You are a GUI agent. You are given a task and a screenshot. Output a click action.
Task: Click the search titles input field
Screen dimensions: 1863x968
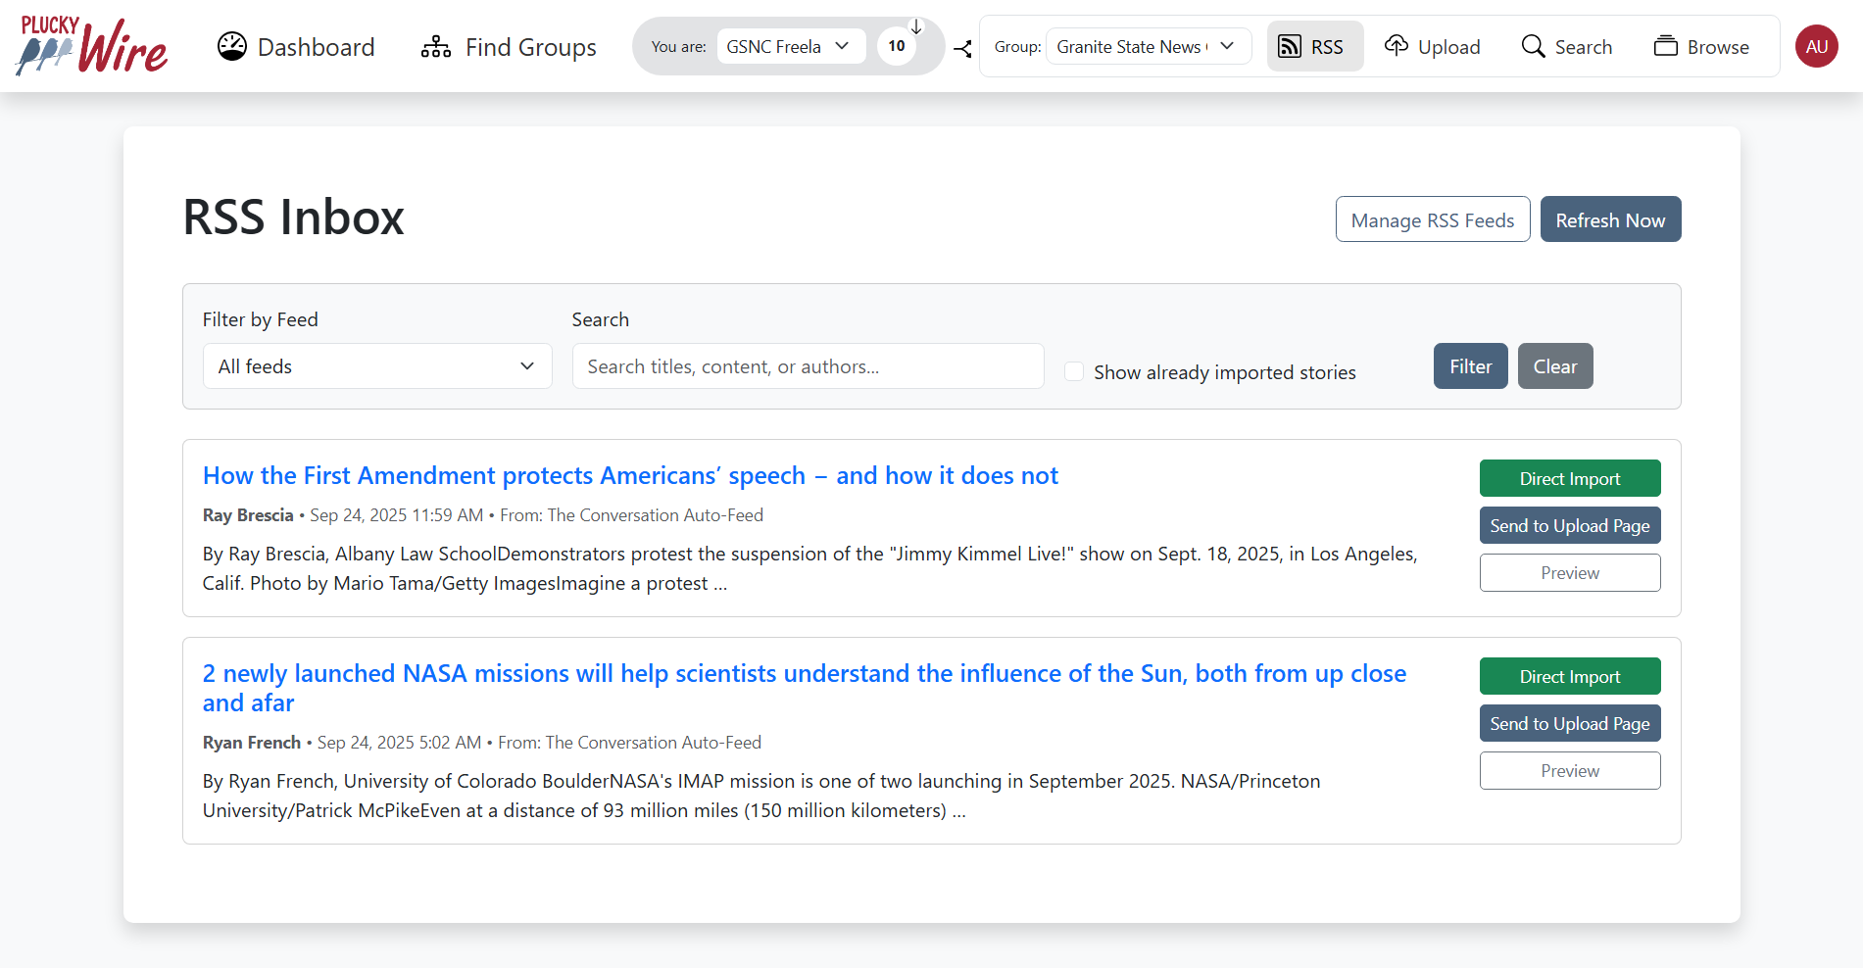(808, 366)
